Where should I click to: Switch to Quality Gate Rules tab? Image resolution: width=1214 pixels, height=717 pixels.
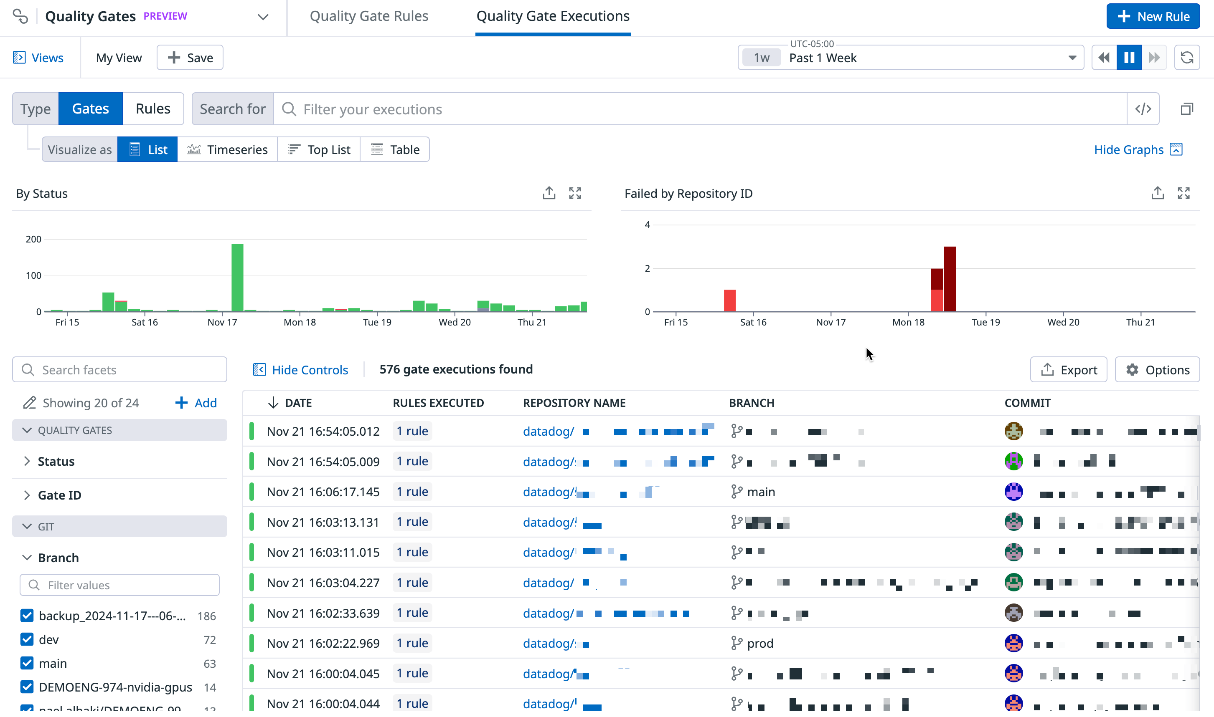coord(369,16)
